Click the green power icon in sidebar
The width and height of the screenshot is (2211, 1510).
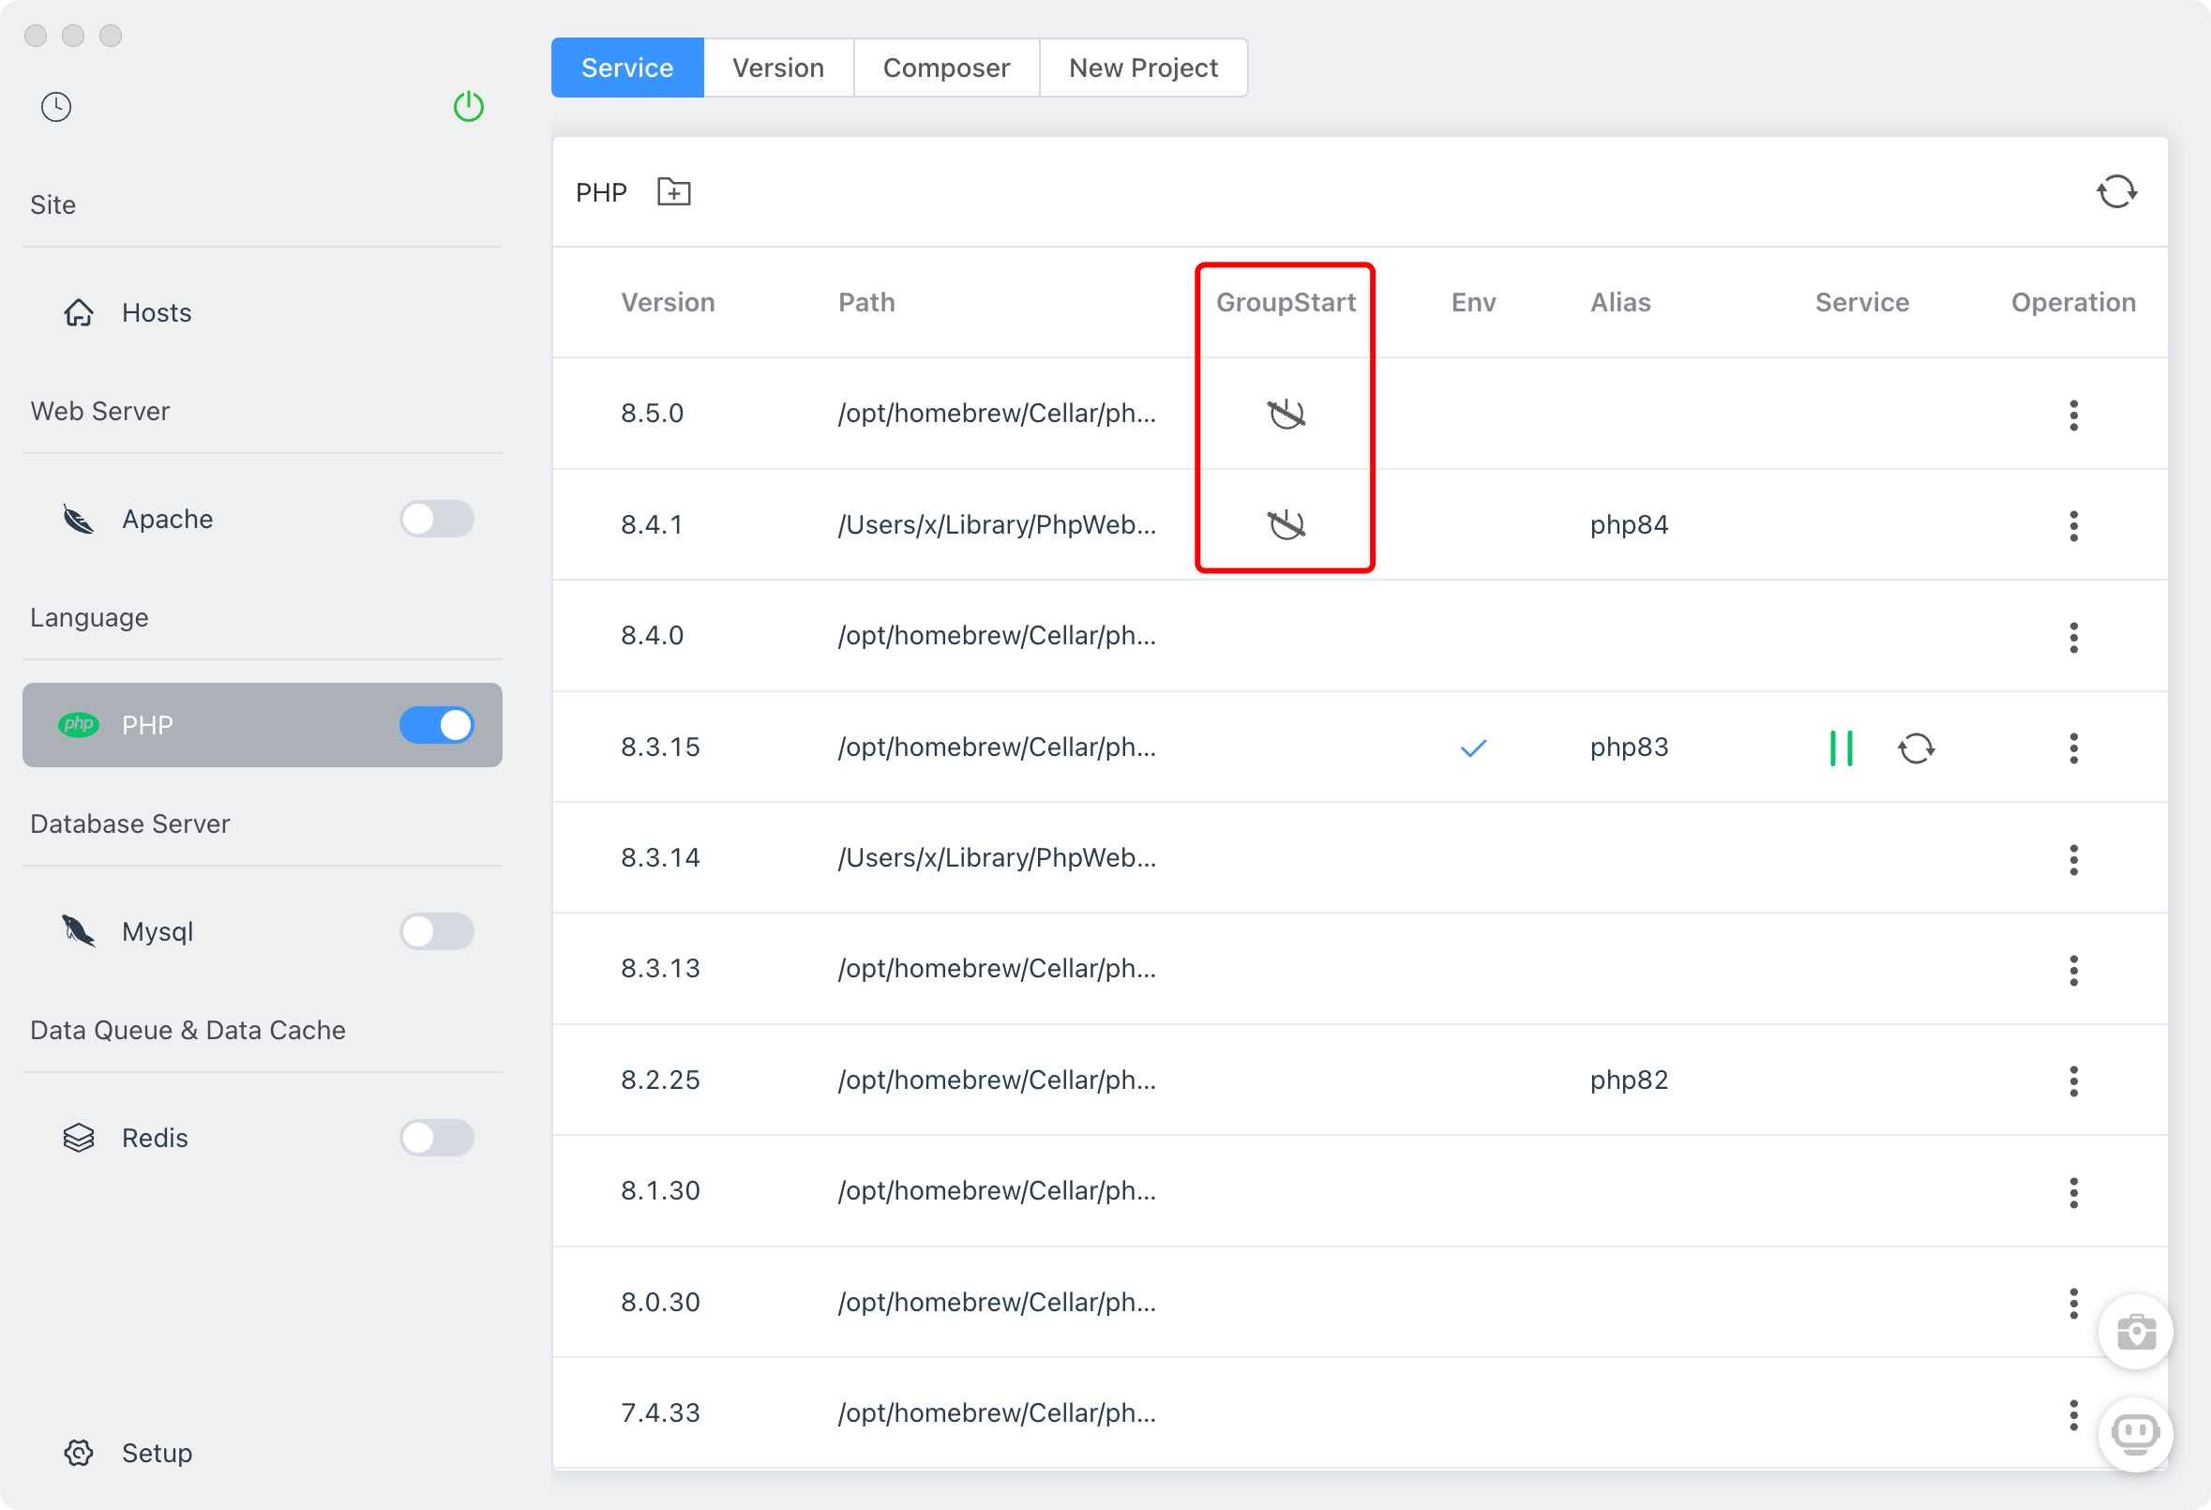[468, 107]
